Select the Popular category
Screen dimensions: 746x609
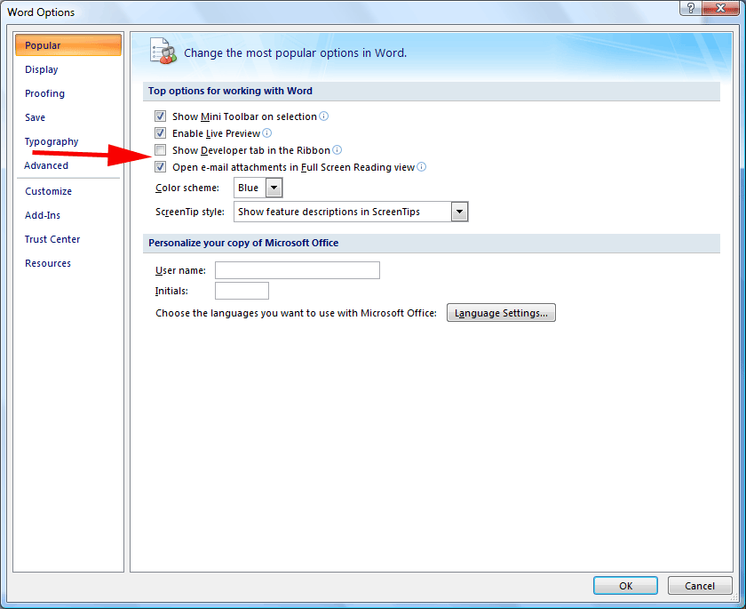point(68,45)
